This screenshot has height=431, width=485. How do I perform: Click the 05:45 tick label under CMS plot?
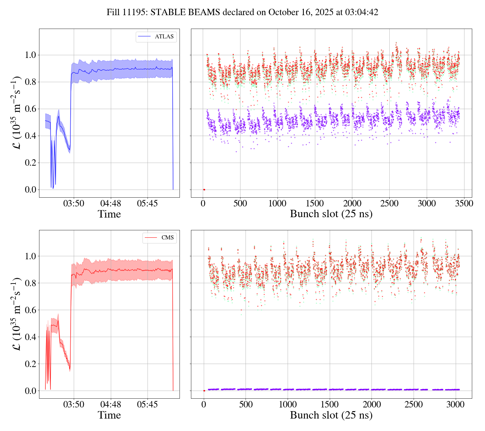(147, 404)
